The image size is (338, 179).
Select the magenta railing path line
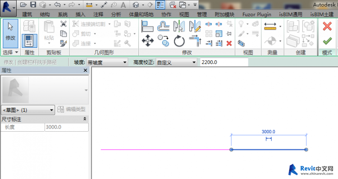[x=165, y=149]
